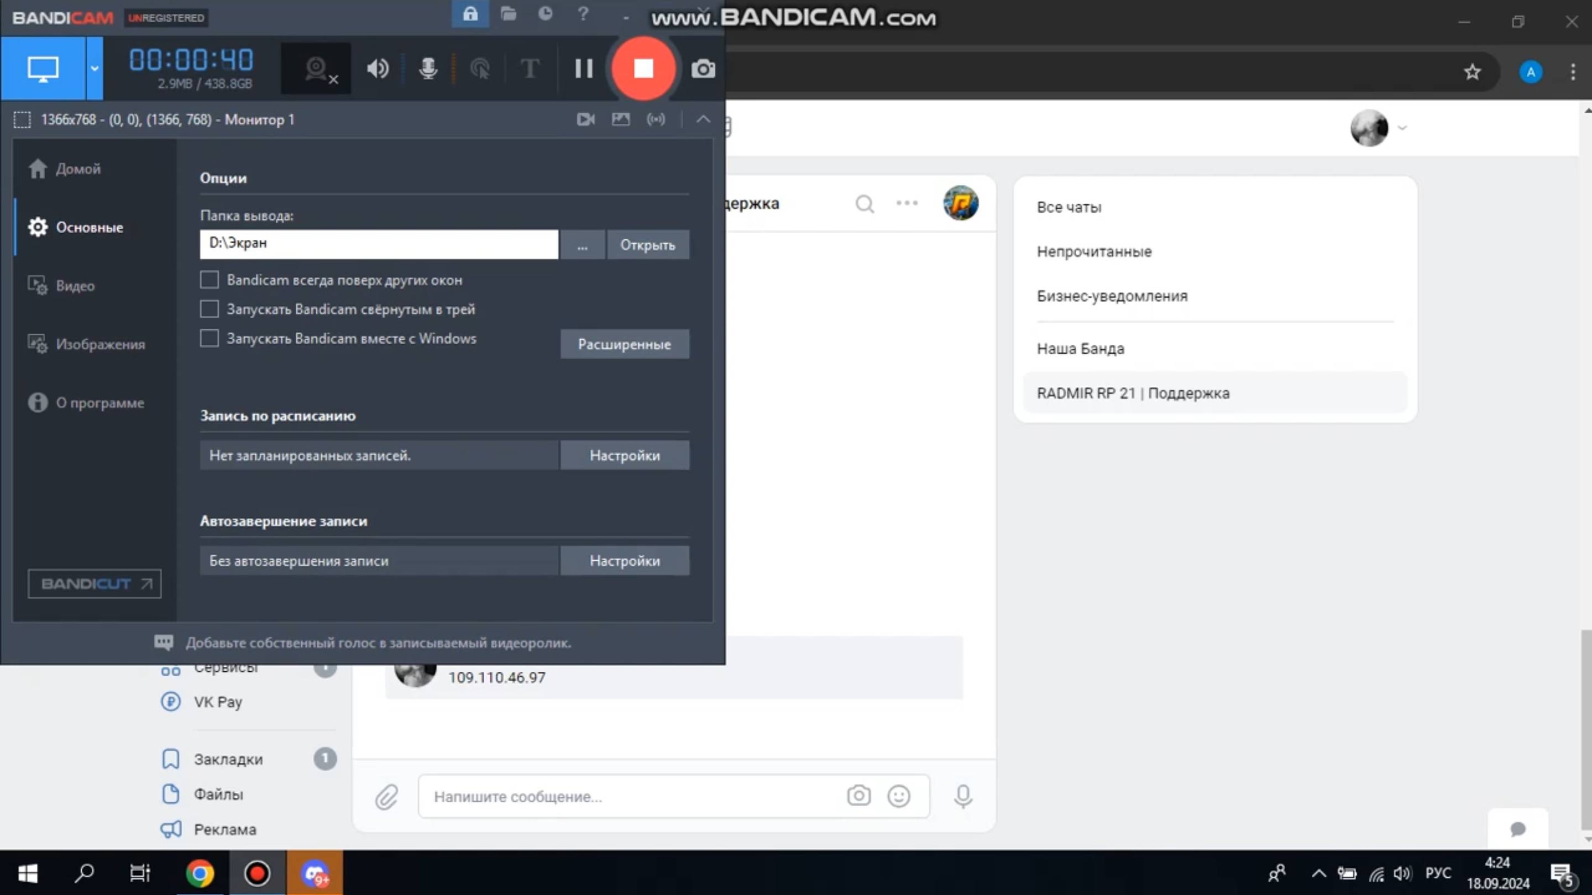The height and width of the screenshot is (895, 1592).
Task: Click the text overlay T icon
Action: pyautogui.click(x=530, y=68)
